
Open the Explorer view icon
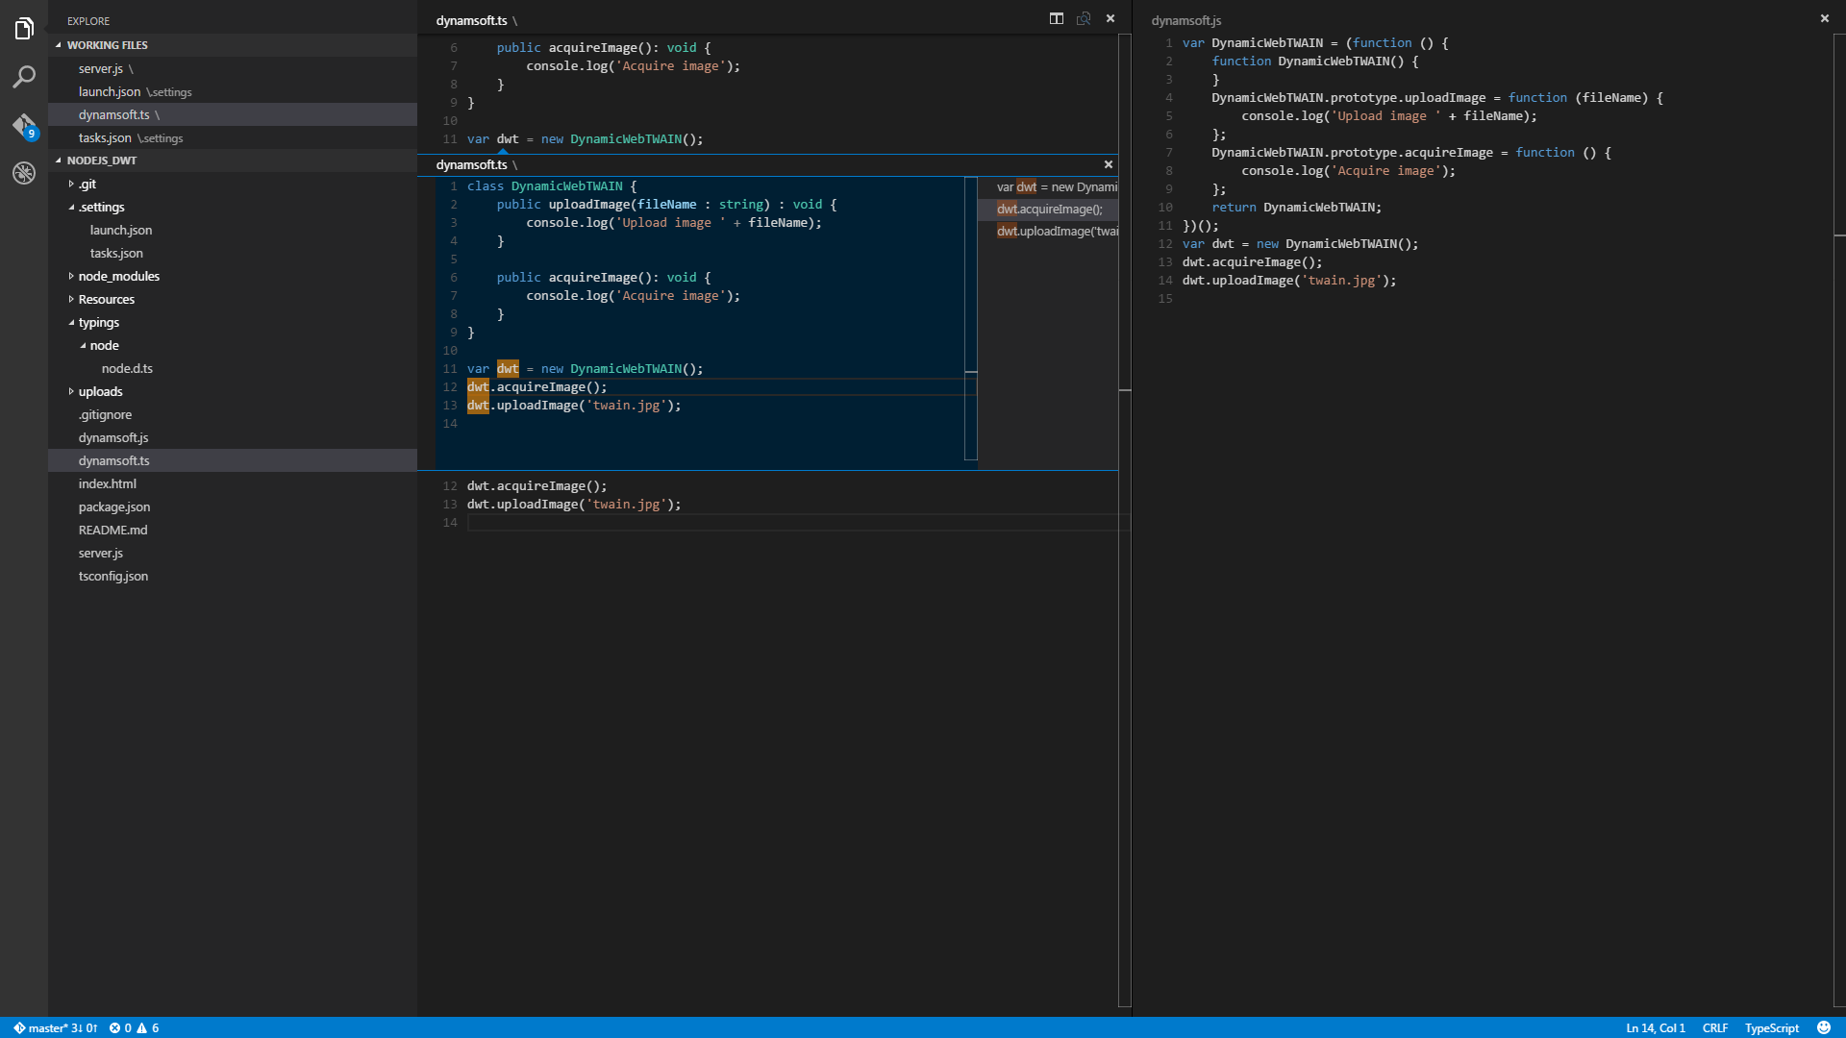24,29
